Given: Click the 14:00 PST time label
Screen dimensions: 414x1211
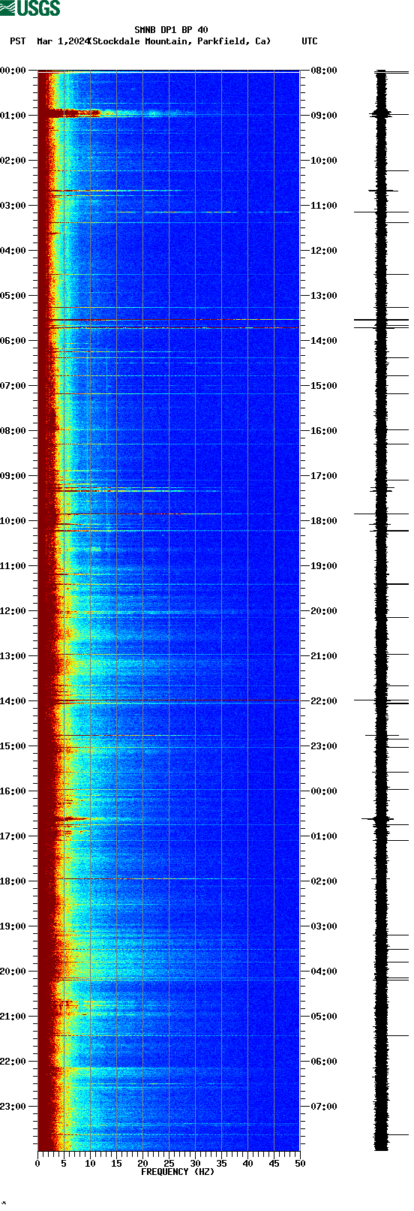Looking at the screenshot, I should click(x=13, y=701).
